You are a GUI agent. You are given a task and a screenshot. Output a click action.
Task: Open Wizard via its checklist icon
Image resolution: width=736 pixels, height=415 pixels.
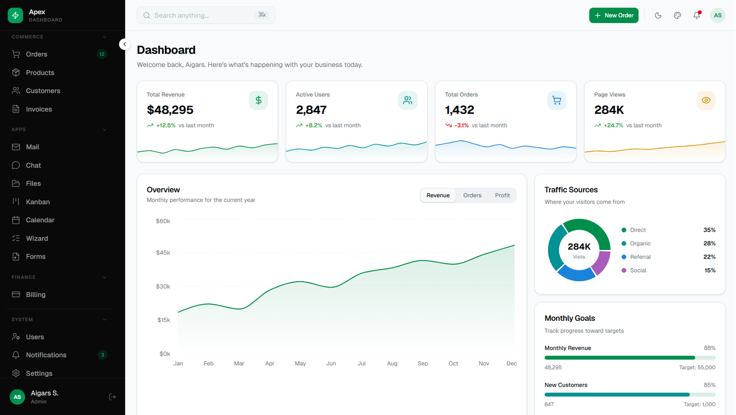pyautogui.click(x=16, y=238)
